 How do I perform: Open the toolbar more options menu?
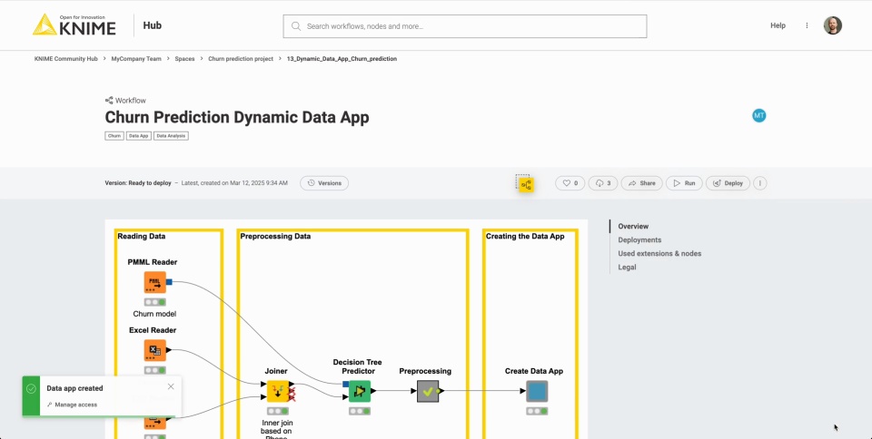click(x=760, y=183)
